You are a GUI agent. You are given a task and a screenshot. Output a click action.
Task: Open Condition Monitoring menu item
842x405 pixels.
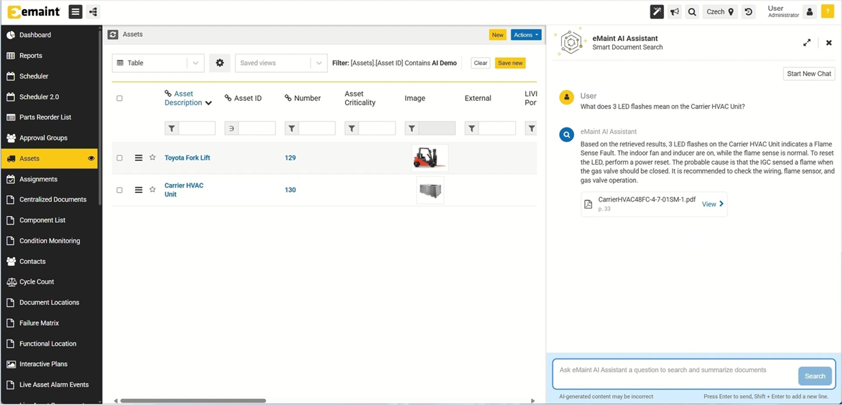[x=50, y=241]
